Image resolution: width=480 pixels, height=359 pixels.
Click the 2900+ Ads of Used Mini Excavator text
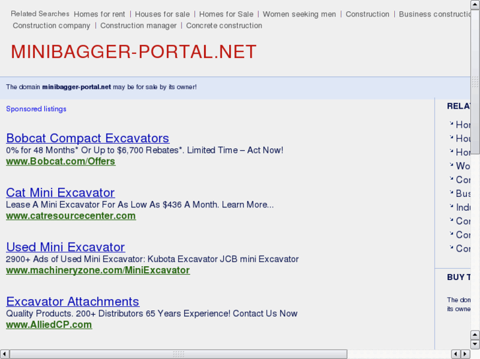152,259
